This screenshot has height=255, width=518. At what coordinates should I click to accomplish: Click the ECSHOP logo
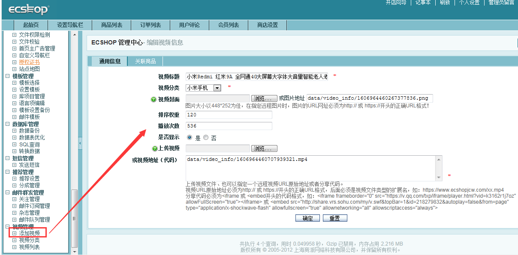[28, 9]
